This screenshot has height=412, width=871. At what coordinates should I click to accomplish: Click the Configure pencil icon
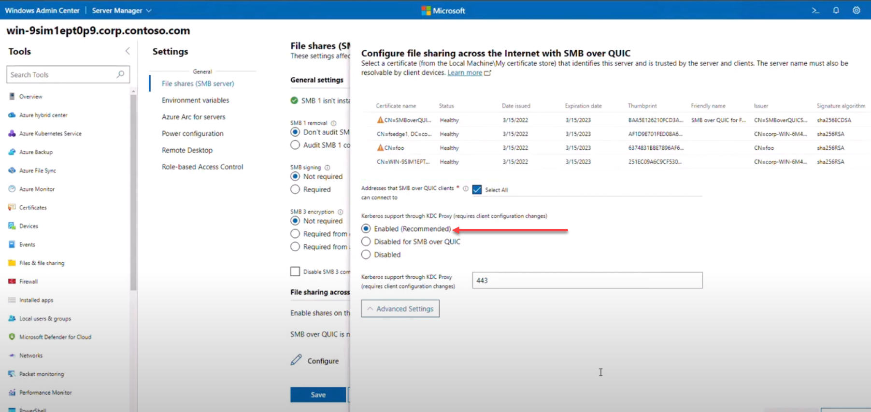pyautogui.click(x=296, y=360)
